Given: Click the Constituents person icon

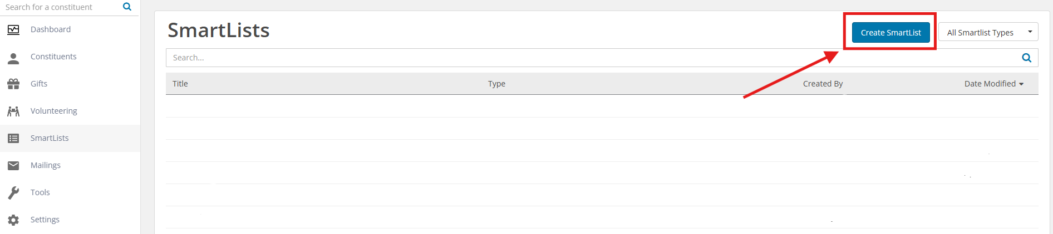Looking at the screenshot, I should pos(13,58).
